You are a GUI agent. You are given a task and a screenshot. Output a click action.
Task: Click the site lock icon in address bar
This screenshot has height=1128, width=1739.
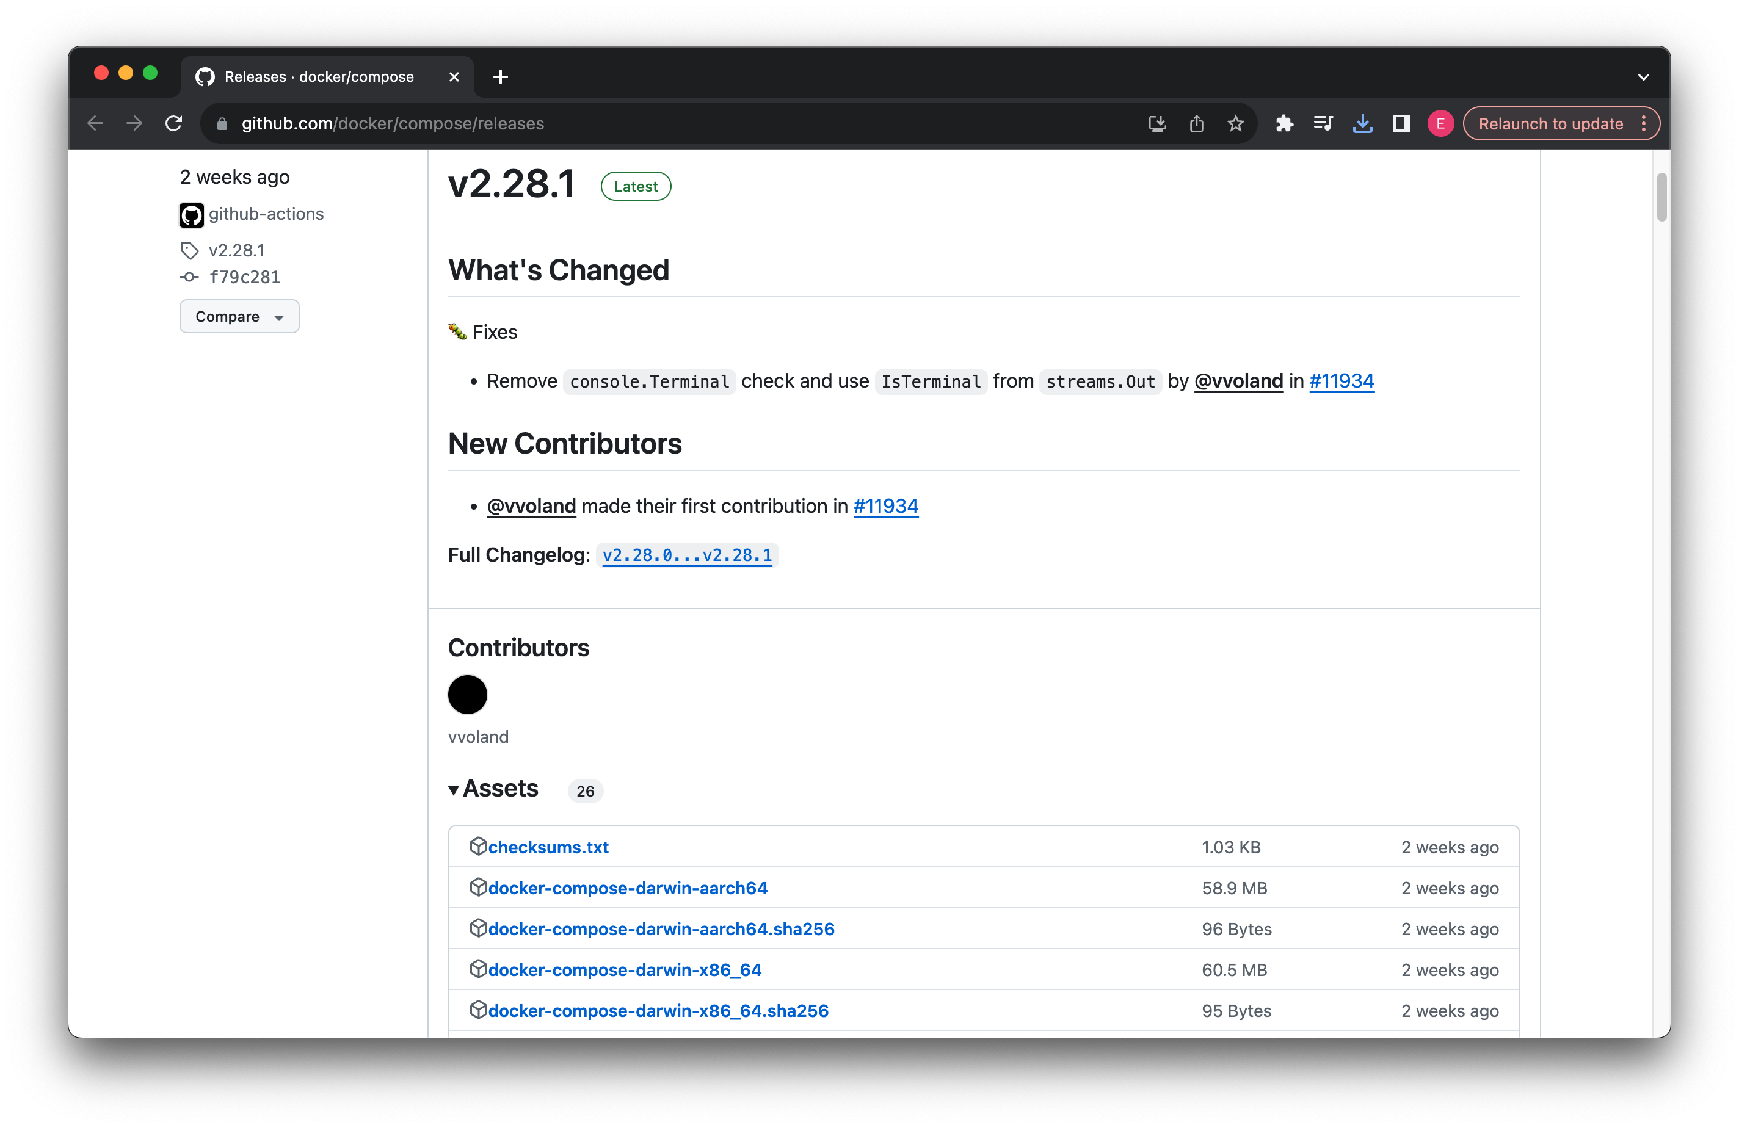pyautogui.click(x=222, y=124)
